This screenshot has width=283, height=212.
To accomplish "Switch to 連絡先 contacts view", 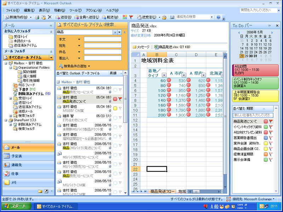I will pos(28,165).
